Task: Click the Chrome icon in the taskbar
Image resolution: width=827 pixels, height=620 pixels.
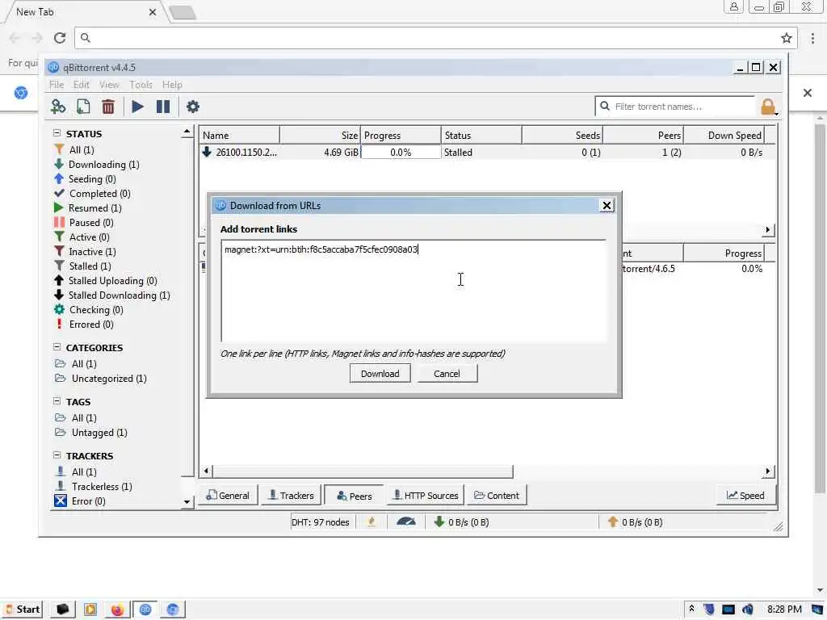Action: pos(173,610)
